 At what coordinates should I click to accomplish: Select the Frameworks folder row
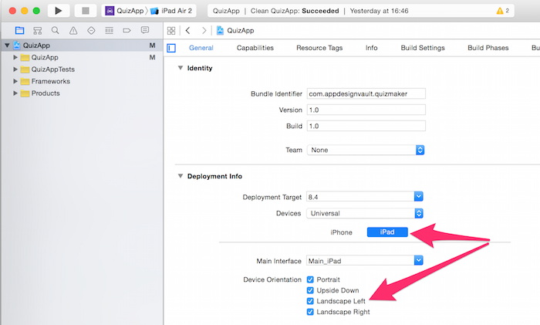coord(82,81)
